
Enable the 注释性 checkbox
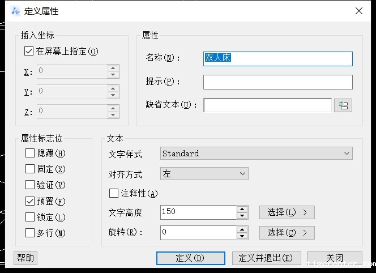(113, 193)
